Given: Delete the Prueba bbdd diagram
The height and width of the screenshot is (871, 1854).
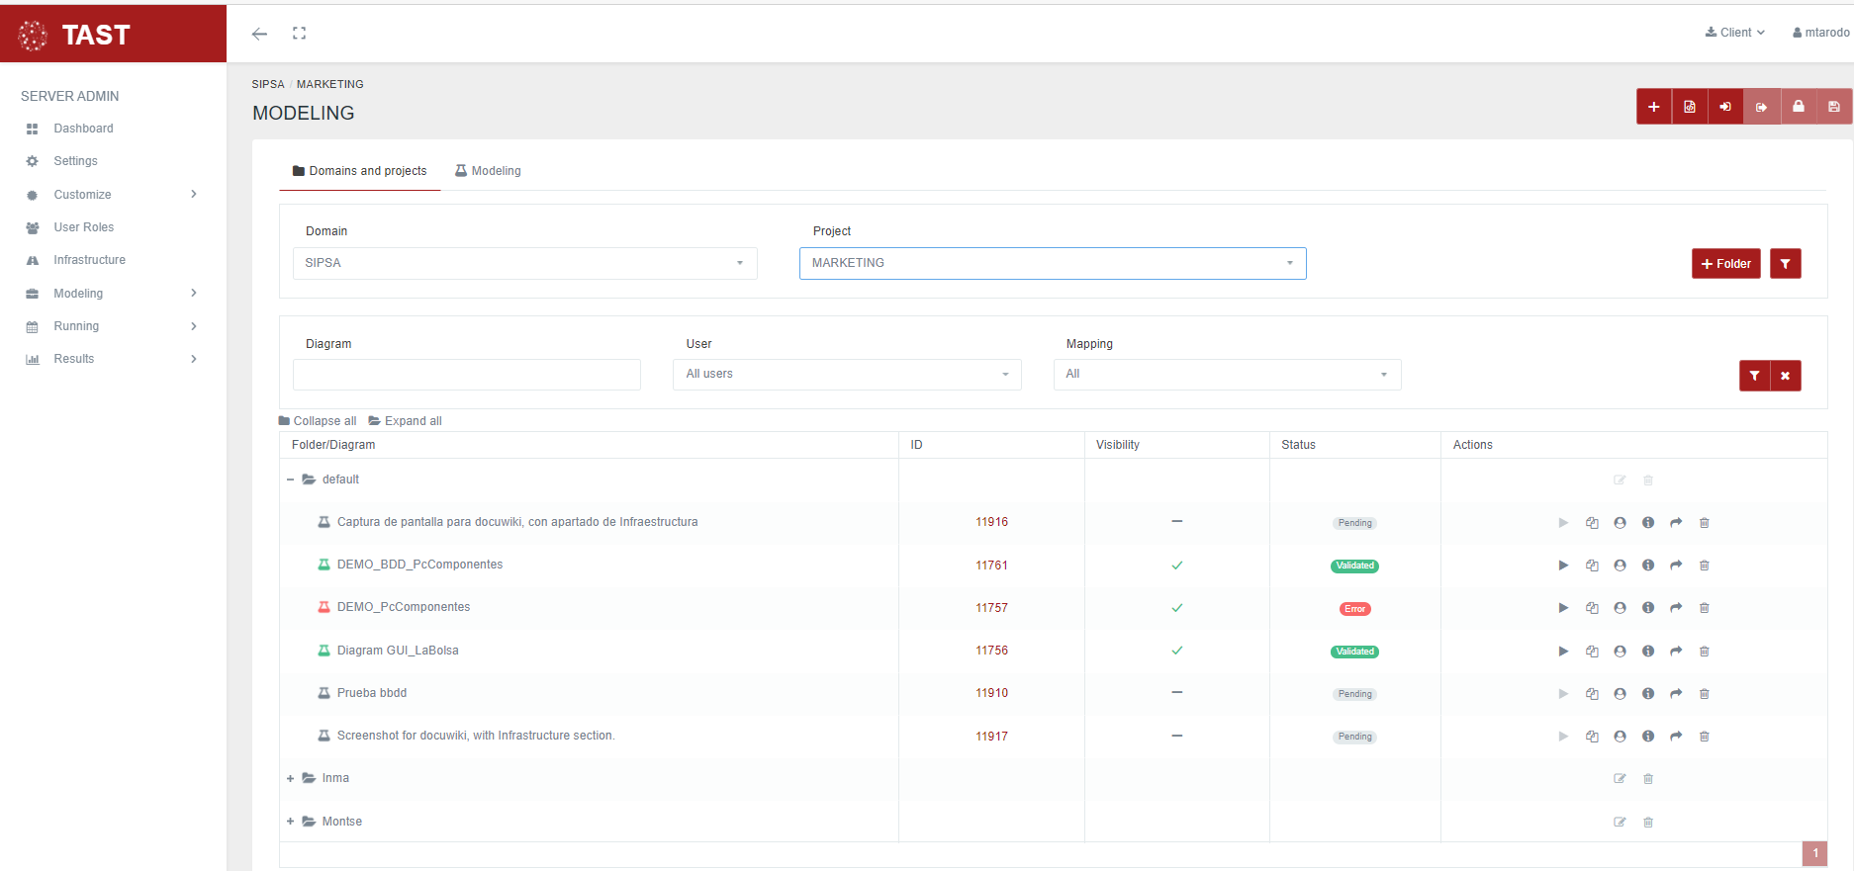Looking at the screenshot, I should (1704, 694).
